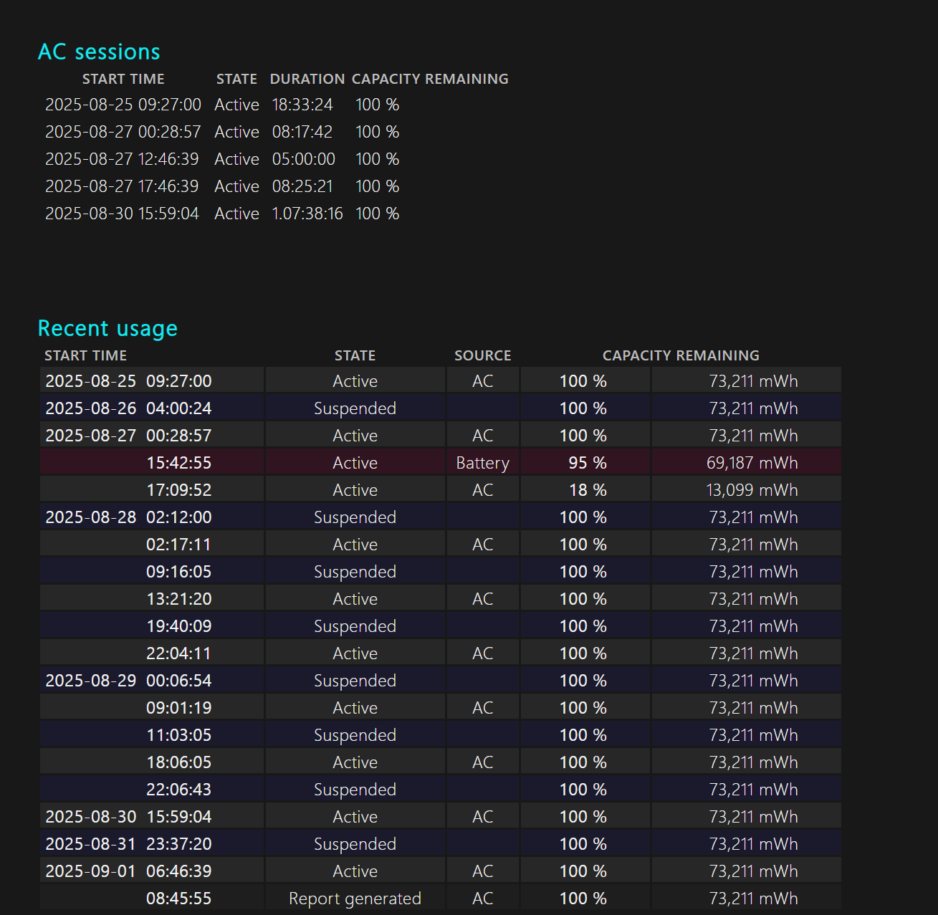Click the 2025-08-26 04:00:24 timestamp
This screenshot has height=915, width=938.
(x=128, y=408)
